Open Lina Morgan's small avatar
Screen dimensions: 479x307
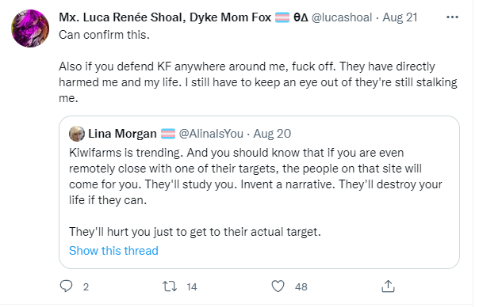tap(77, 134)
